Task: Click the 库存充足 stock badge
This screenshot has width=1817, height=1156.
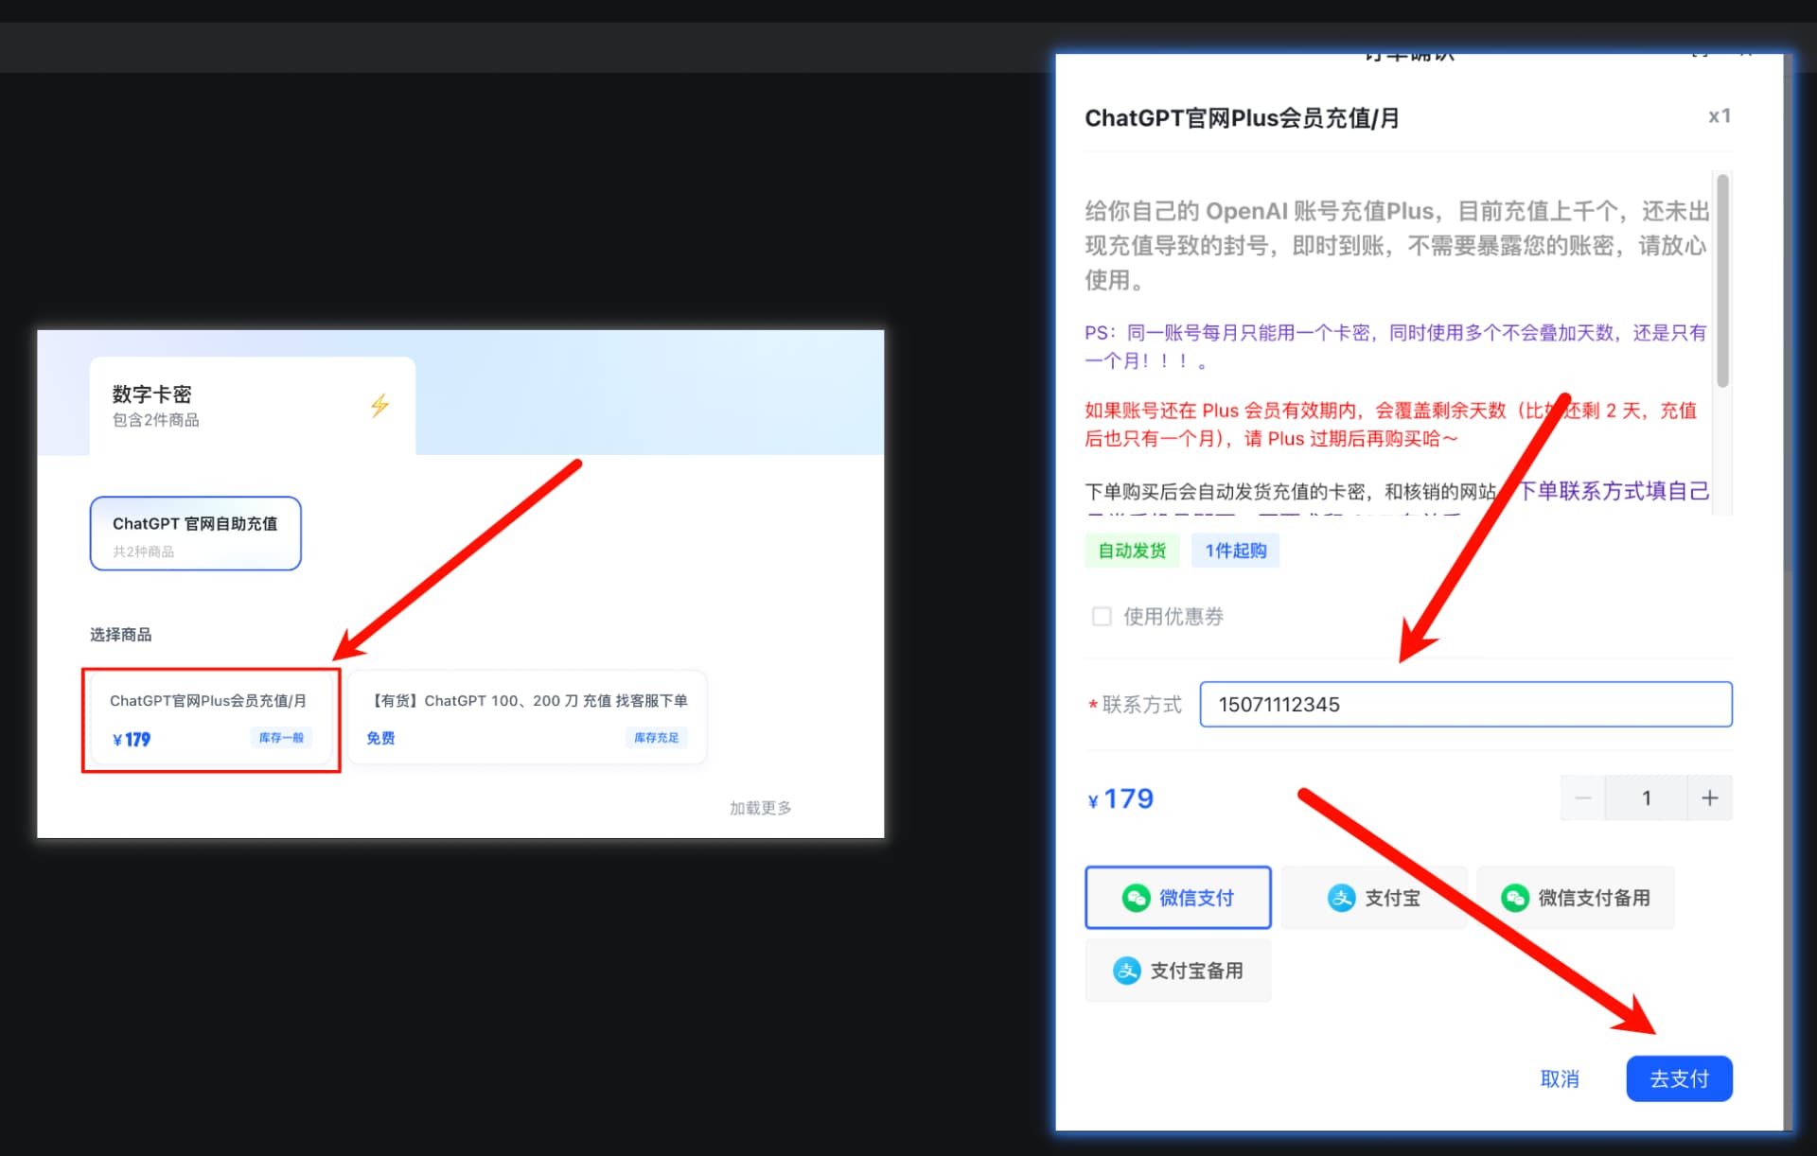Action: (656, 738)
